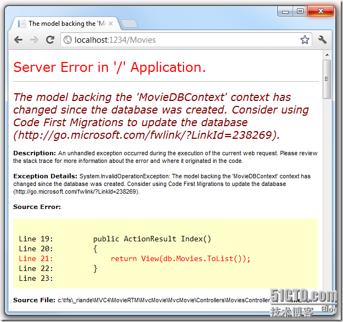Click the page favicon on the active tab
343x322 pixels.
pos(22,24)
